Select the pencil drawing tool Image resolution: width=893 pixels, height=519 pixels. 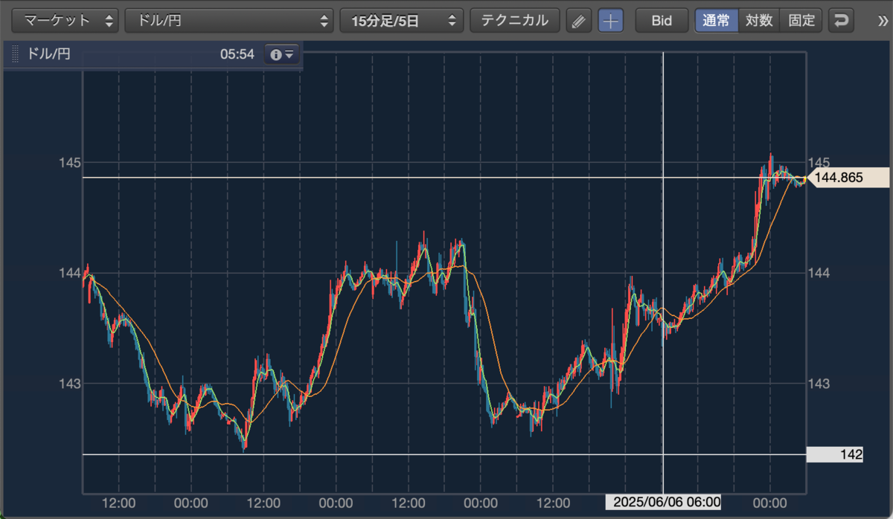pyautogui.click(x=578, y=21)
